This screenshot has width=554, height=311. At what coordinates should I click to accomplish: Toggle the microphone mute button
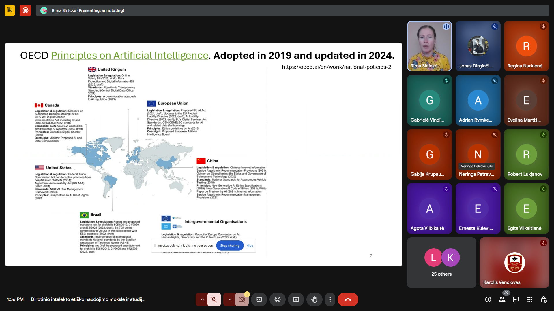(214, 299)
